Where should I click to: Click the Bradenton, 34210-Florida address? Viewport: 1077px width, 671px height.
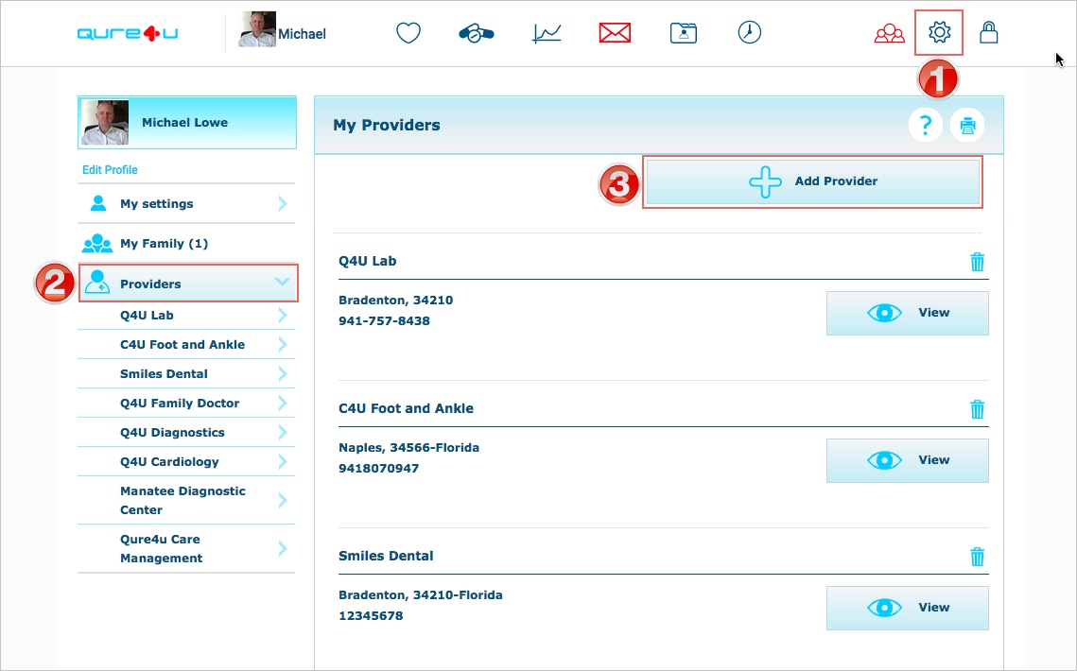click(421, 595)
